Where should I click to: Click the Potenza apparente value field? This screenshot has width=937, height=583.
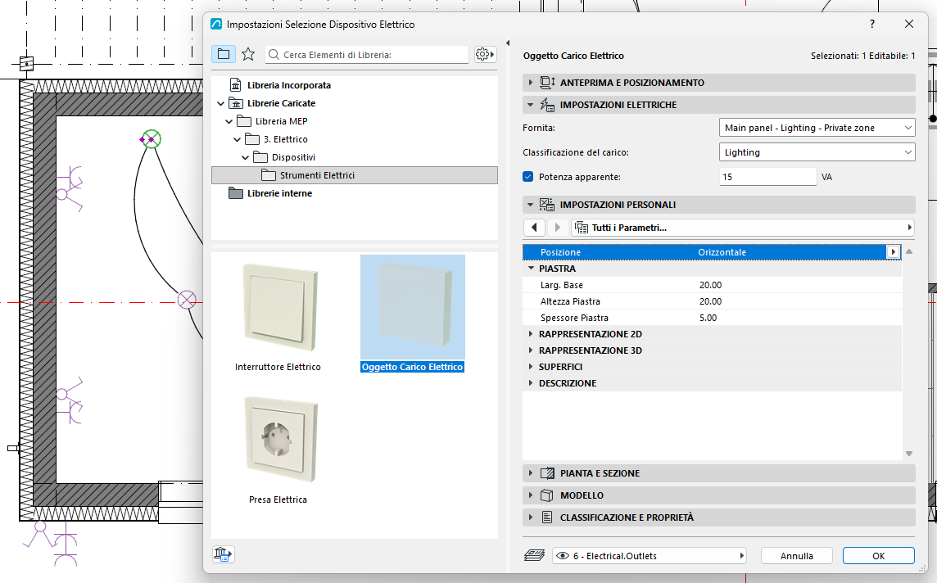768,177
